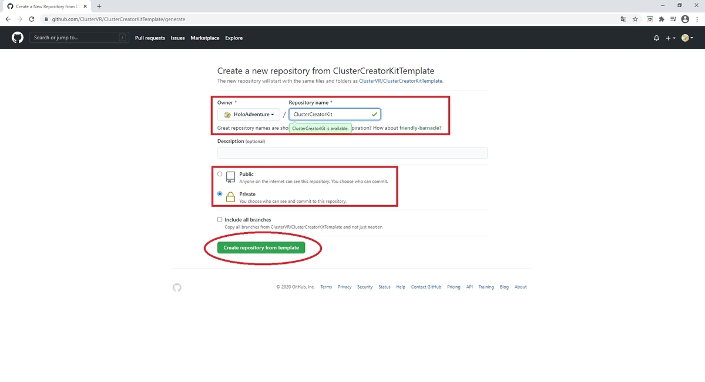Open the notifications bell
Image resolution: width=705 pixels, height=382 pixels.
pyautogui.click(x=656, y=38)
